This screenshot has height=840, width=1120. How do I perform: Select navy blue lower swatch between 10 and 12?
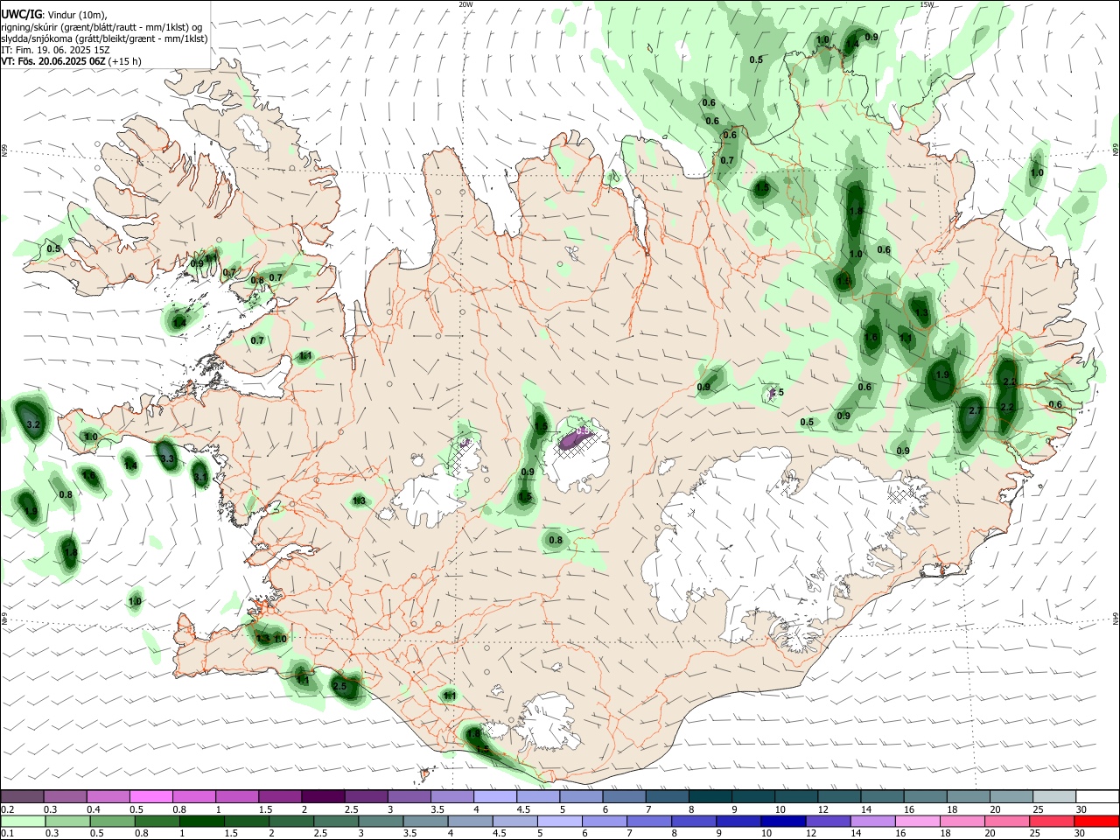coord(781,821)
